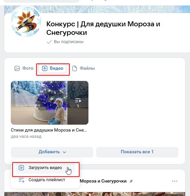This screenshot has height=196, width=190.
Task: Switch to the Фото tab
Action: (24, 68)
